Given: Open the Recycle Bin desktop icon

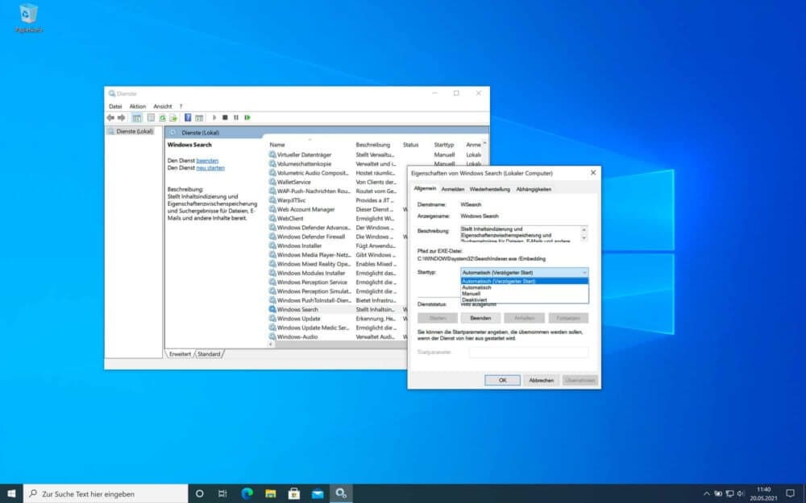Looking at the screenshot, I should [x=28, y=18].
